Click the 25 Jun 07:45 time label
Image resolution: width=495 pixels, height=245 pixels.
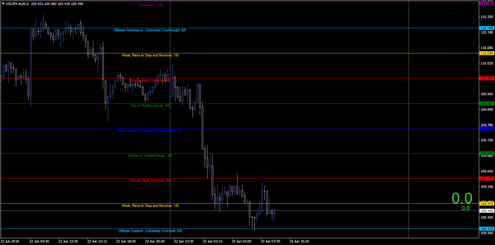pos(270,241)
